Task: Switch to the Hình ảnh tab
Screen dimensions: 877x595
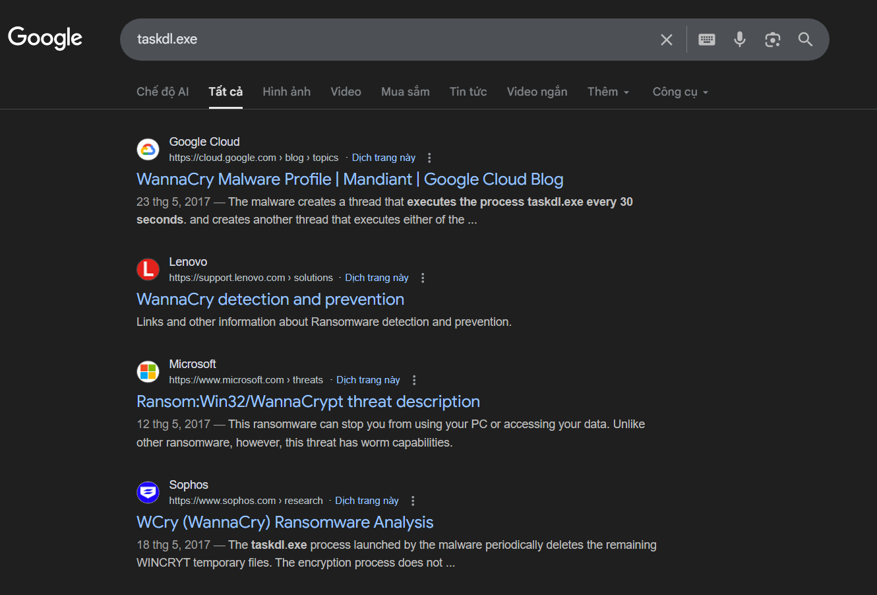Action: [286, 92]
